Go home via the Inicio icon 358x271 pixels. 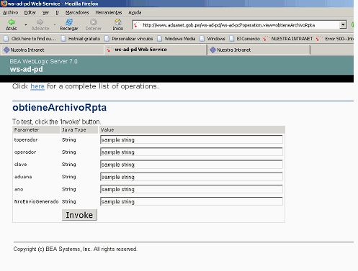pyautogui.click(x=118, y=22)
